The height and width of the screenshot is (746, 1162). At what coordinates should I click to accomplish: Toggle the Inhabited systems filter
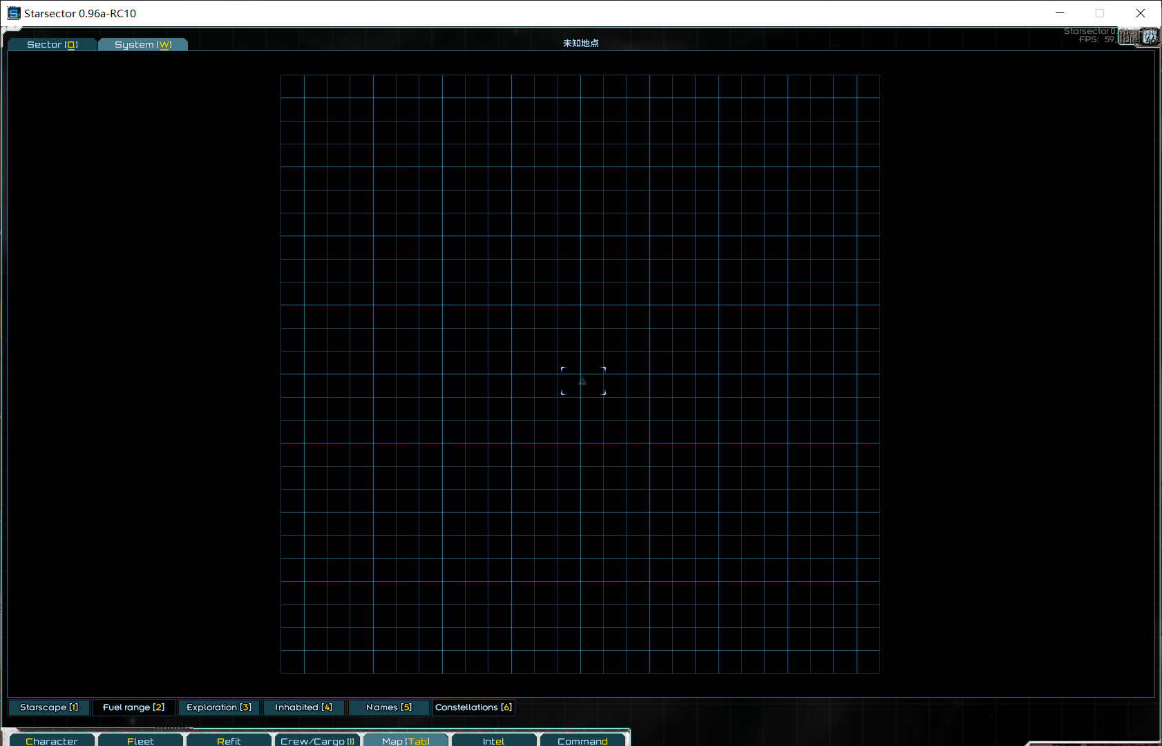(x=303, y=707)
